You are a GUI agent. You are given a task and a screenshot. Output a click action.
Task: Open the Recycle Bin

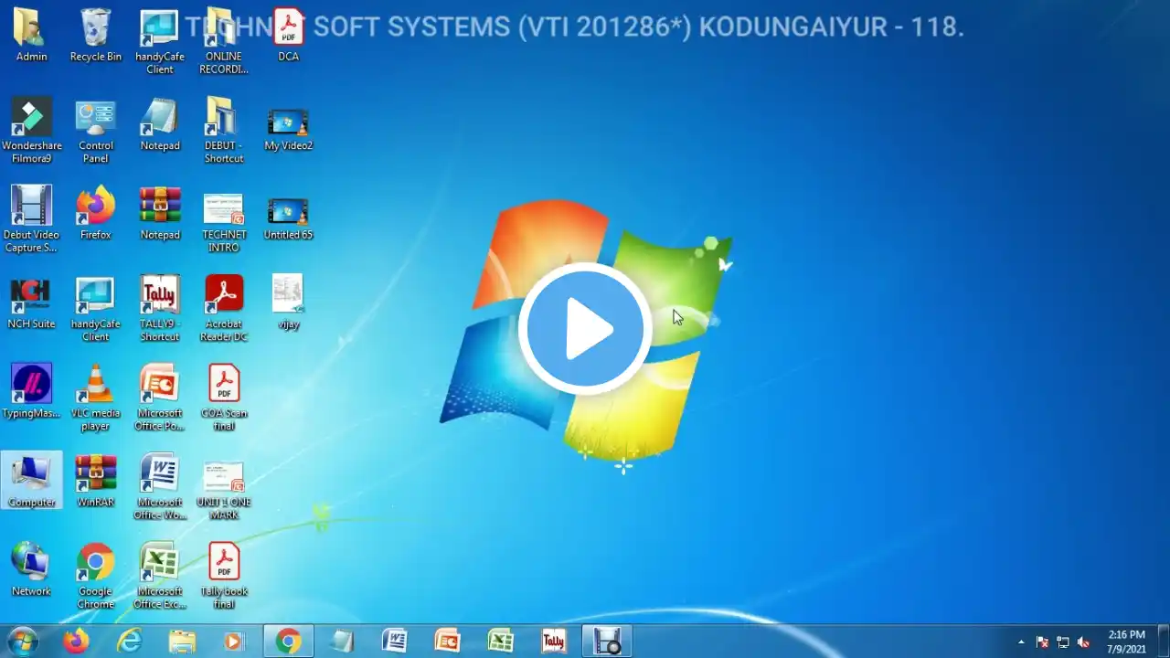[x=95, y=35]
